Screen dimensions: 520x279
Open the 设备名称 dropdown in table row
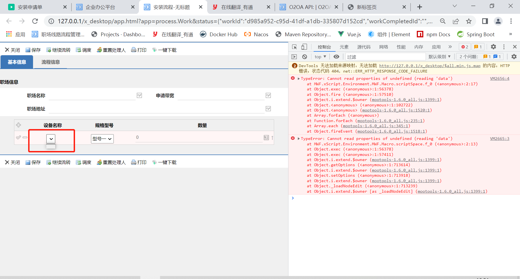(51, 139)
